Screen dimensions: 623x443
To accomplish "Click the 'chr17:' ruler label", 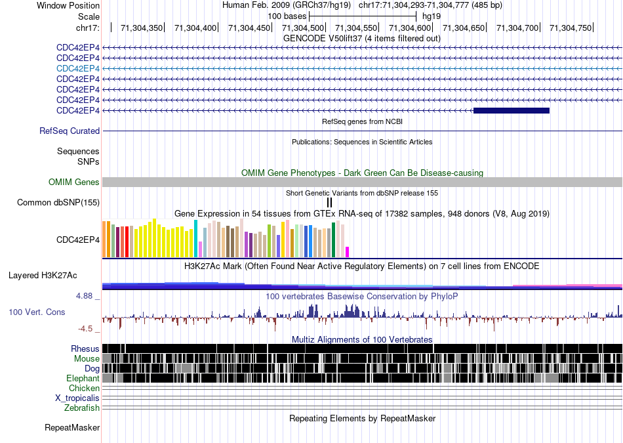I will [88, 28].
